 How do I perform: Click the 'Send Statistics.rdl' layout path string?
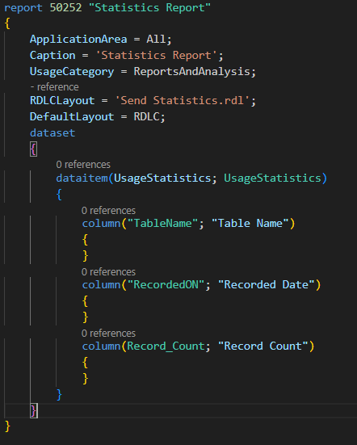click(x=183, y=100)
